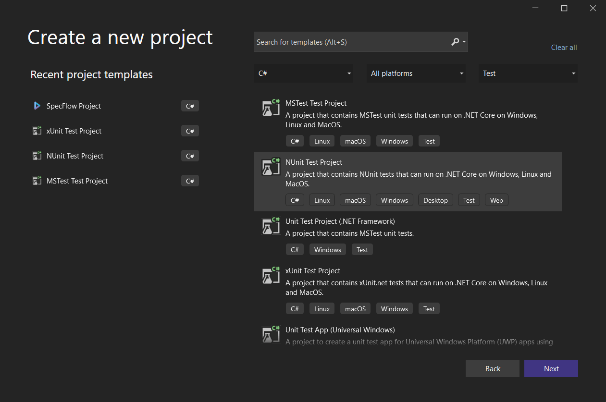The width and height of the screenshot is (606, 402).
Task: Open the C# language dropdown
Action: 303,73
